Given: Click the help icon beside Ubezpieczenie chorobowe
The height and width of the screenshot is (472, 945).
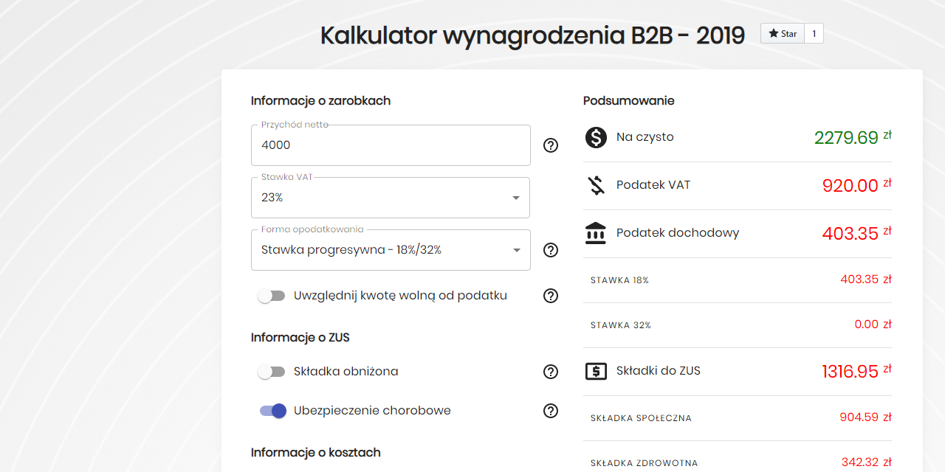Looking at the screenshot, I should (550, 411).
